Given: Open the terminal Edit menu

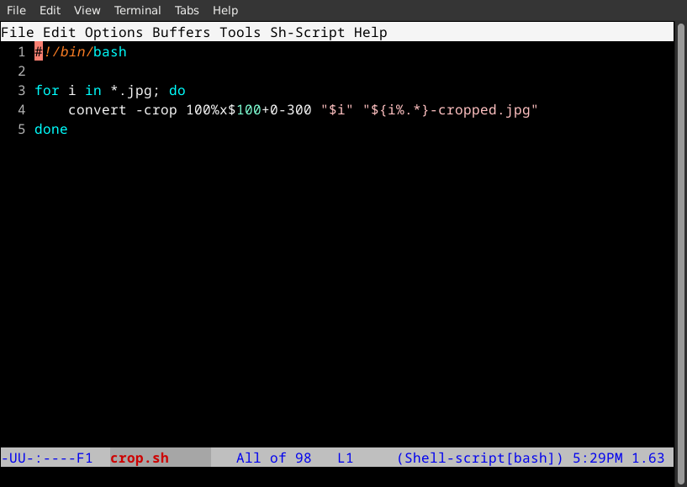Looking at the screenshot, I should 50,10.
